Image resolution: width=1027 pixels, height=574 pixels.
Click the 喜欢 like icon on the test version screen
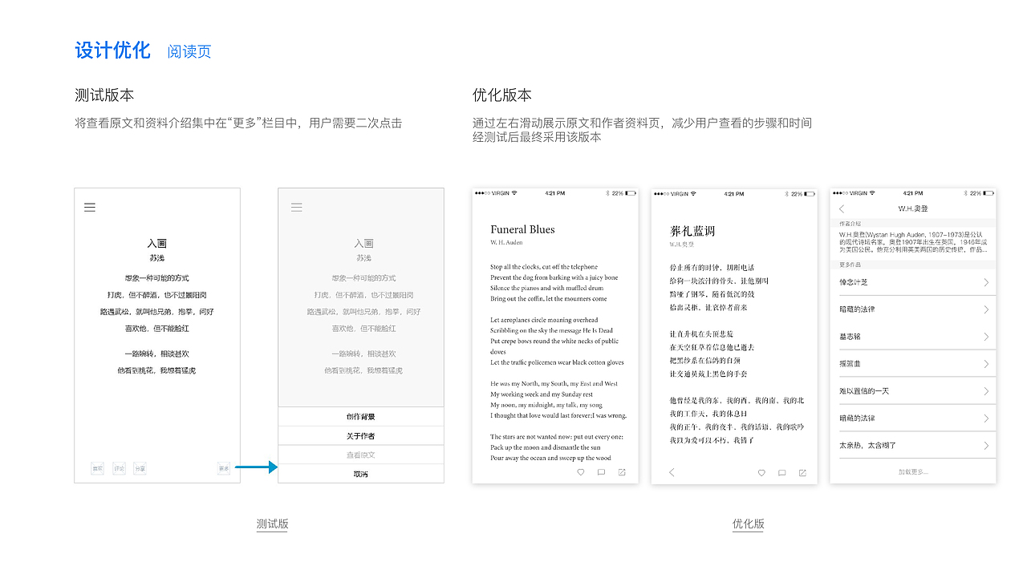[x=97, y=468]
